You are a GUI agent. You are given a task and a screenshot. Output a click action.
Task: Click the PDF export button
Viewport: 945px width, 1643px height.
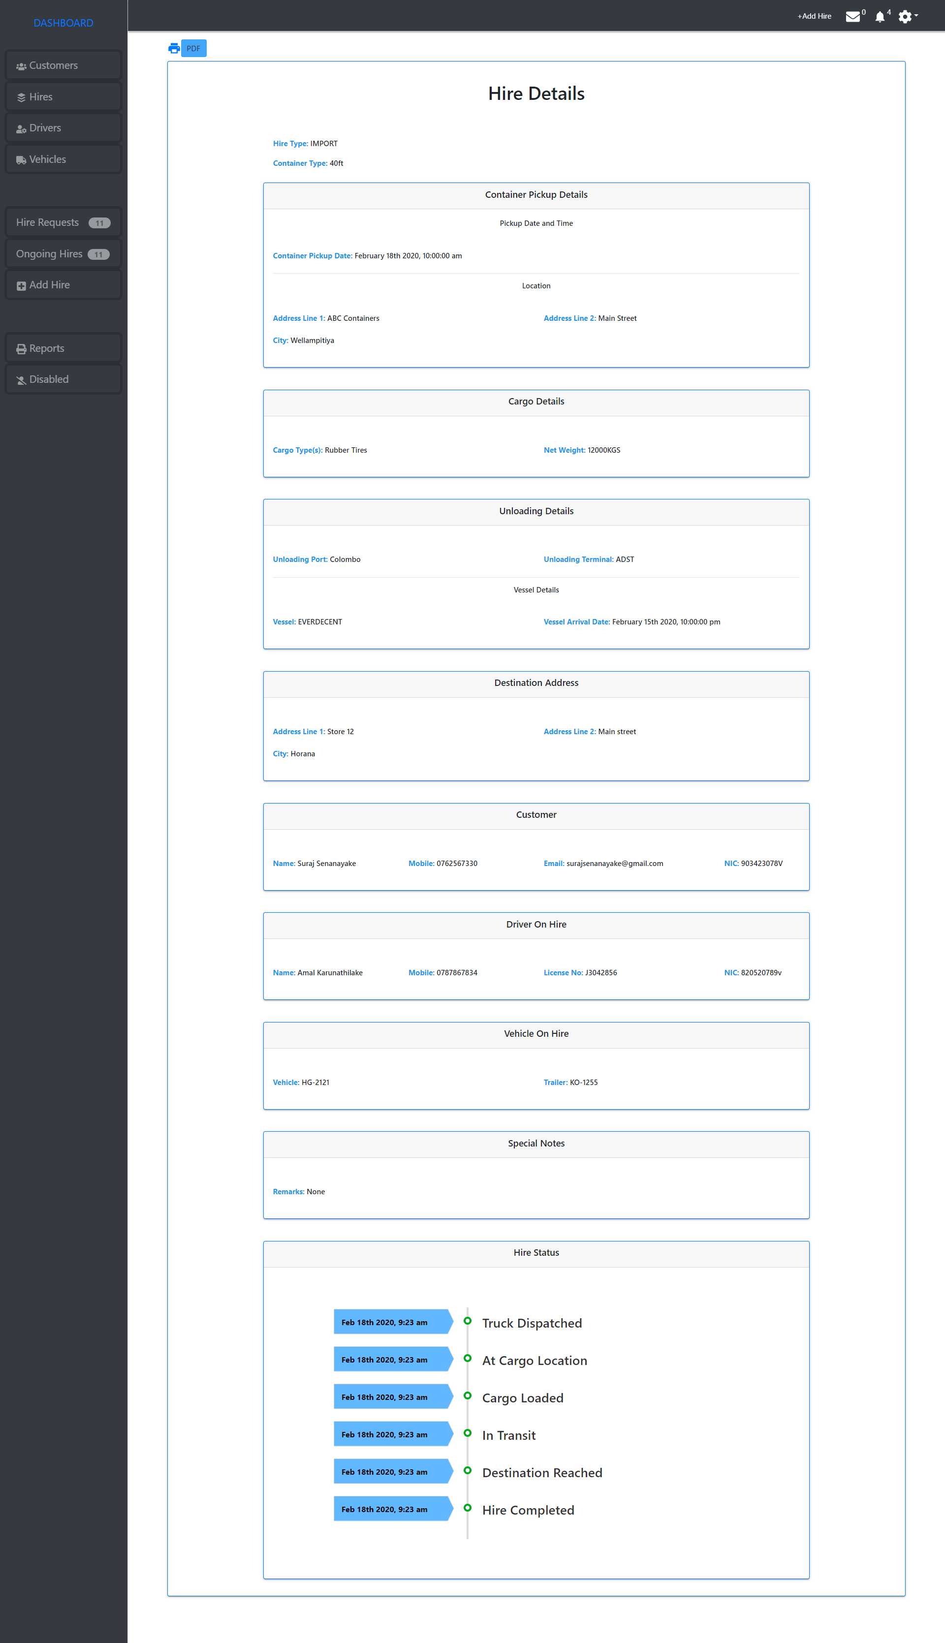click(x=193, y=48)
